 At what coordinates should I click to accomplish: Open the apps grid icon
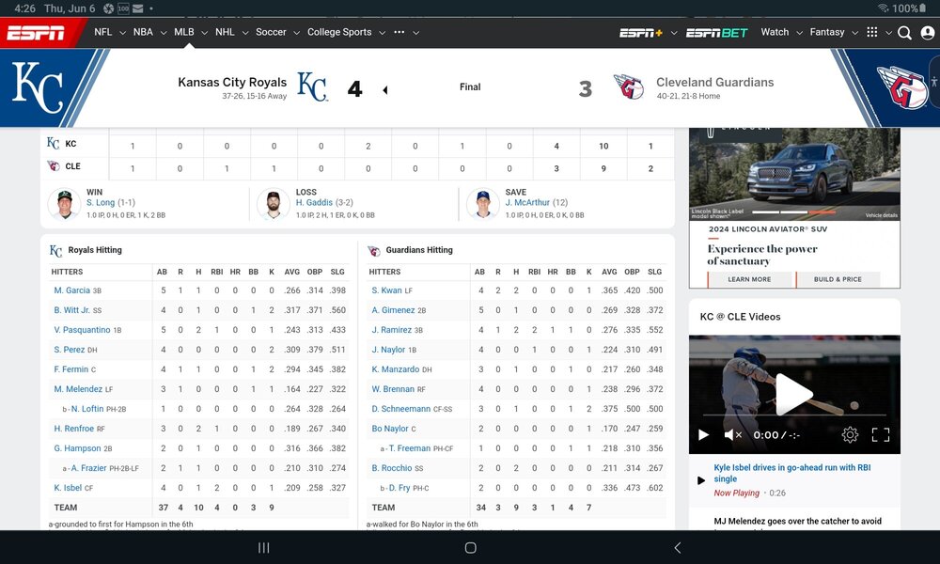872,32
